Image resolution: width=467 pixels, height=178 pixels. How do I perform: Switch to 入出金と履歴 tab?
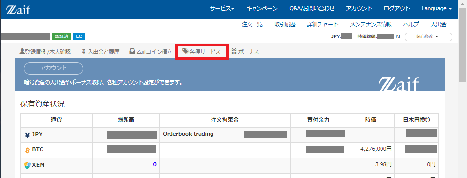tap(100, 52)
